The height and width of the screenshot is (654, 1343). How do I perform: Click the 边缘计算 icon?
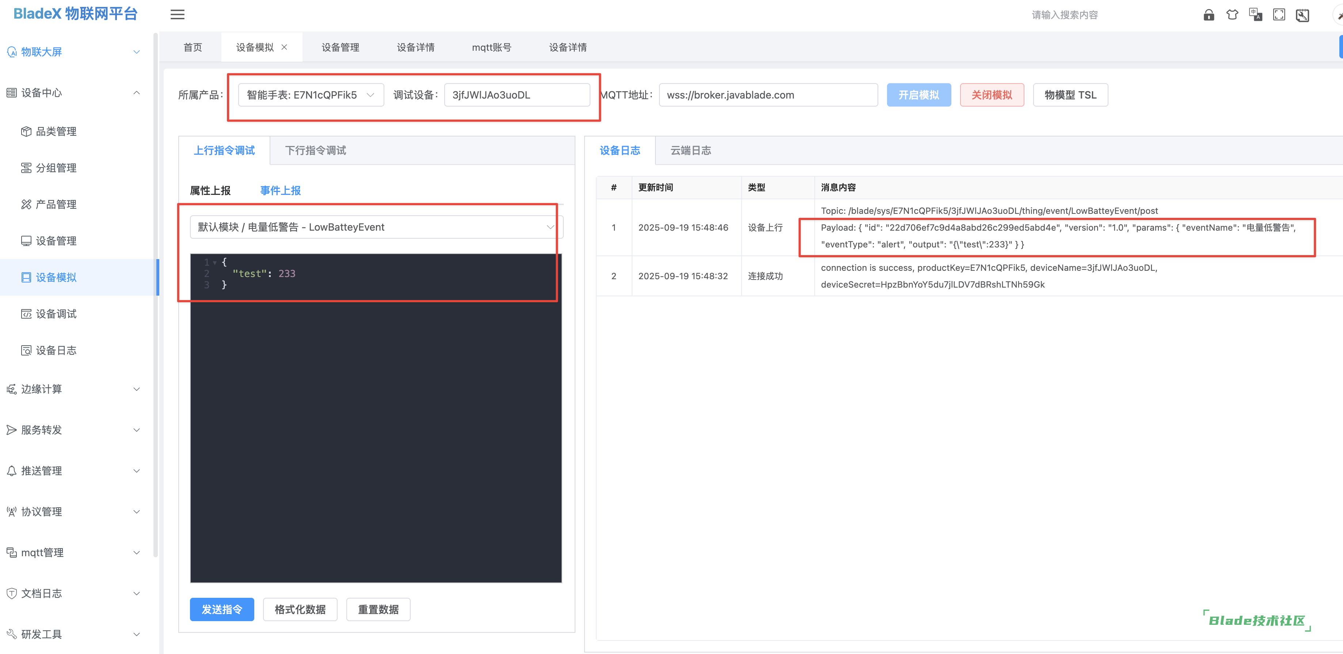[11, 389]
